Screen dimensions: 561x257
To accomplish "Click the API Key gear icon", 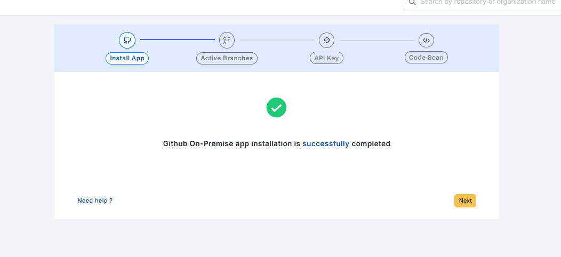I will (326, 40).
